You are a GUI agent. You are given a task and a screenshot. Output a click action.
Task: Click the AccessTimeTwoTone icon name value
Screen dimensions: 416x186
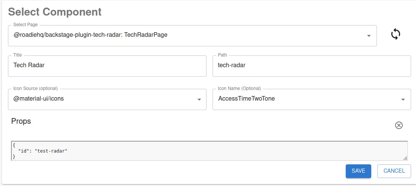click(x=246, y=99)
